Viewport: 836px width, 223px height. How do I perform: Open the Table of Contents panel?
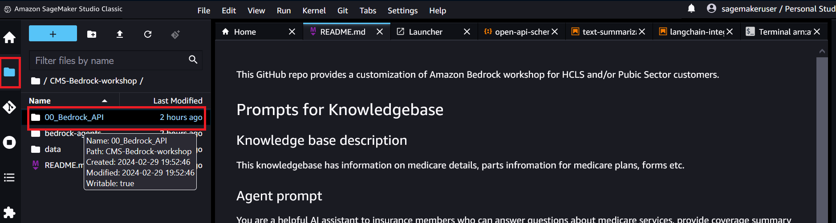pos(9,178)
